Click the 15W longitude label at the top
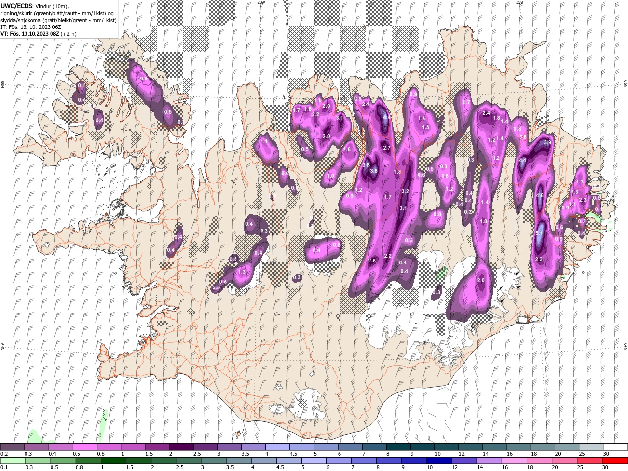Image resolution: width=628 pixels, height=471 pixels. point(520,2)
